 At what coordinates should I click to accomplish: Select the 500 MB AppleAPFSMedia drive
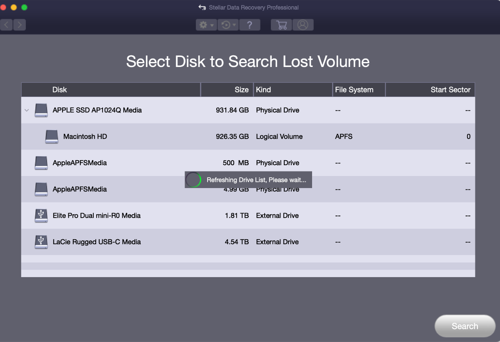pos(80,163)
